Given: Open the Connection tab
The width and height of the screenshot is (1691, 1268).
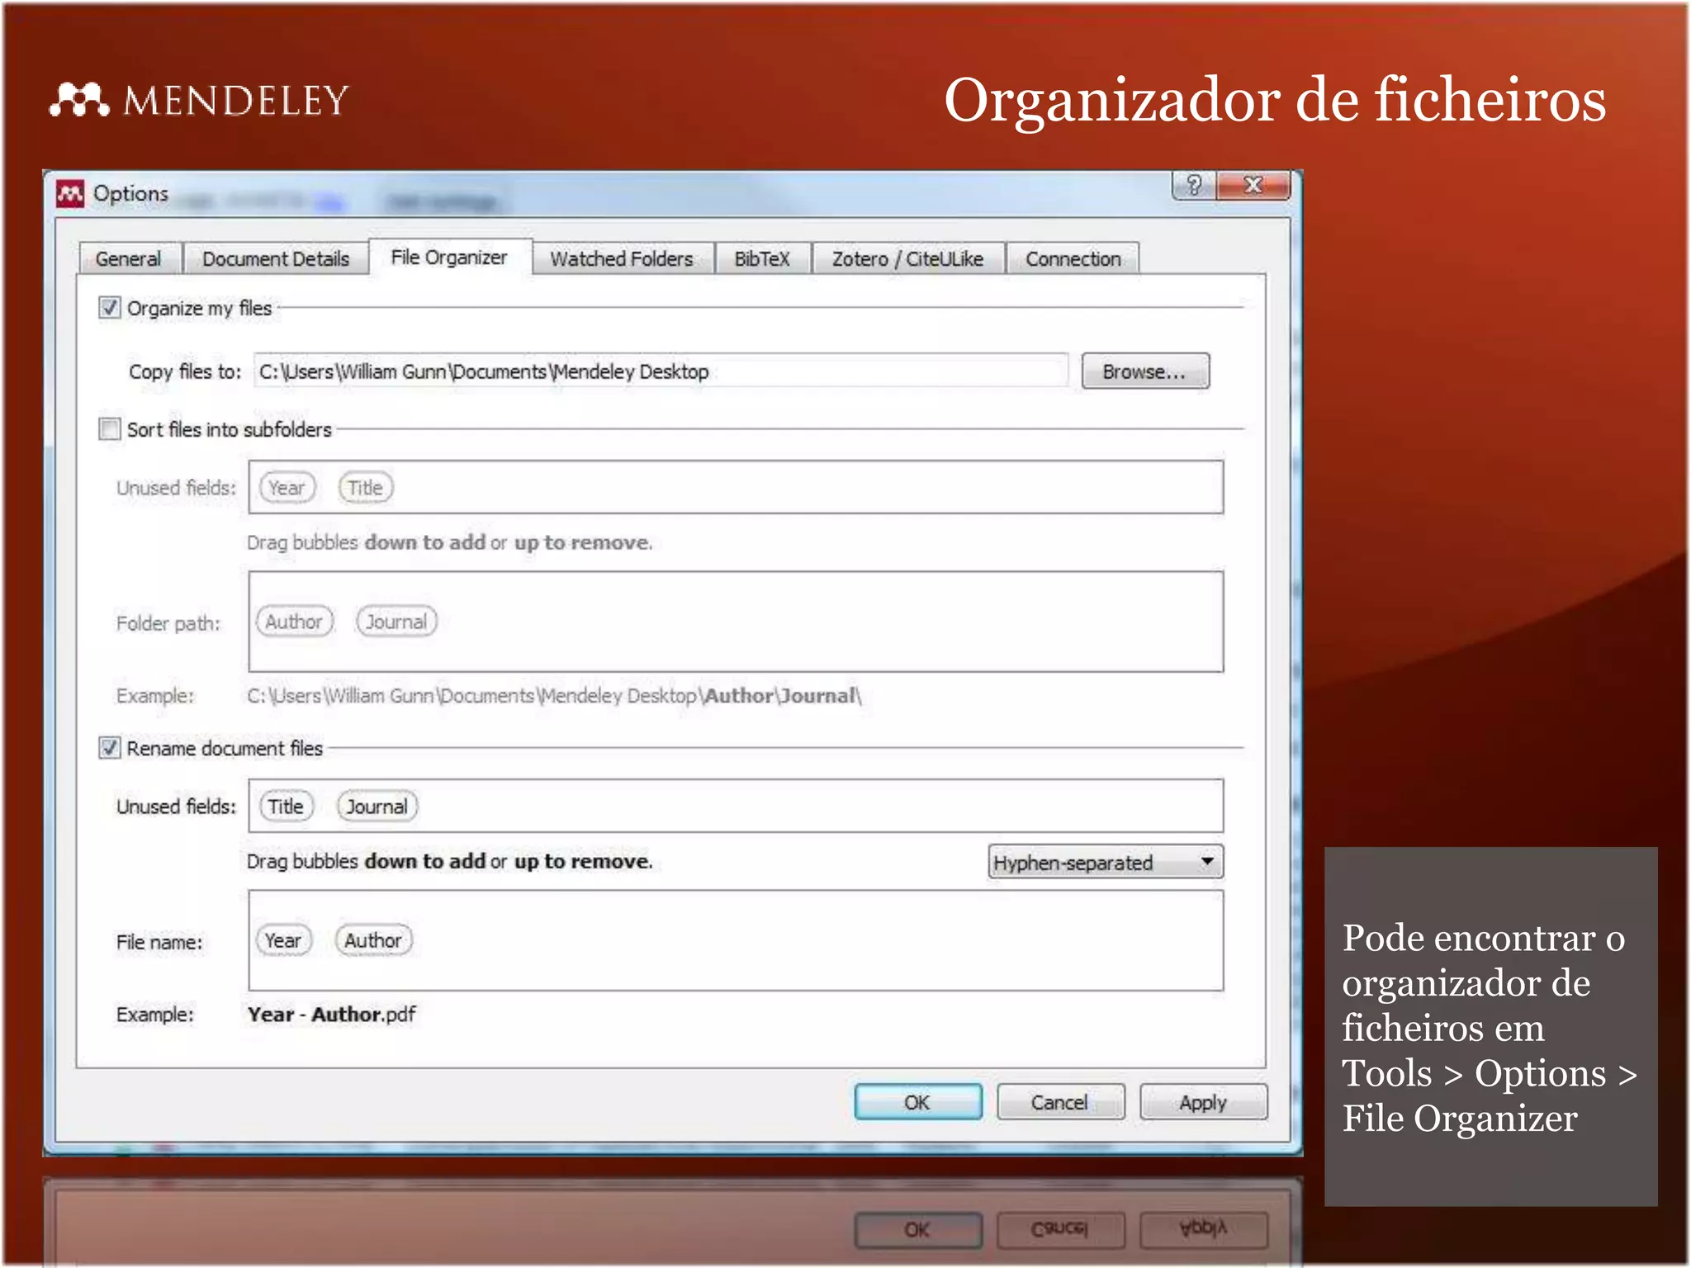Looking at the screenshot, I should 1073,258.
